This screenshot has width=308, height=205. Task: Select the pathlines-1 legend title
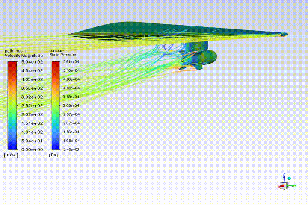coord(15,51)
